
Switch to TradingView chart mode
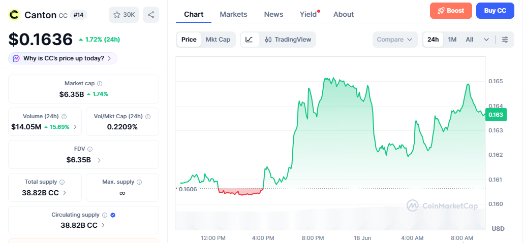click(288, 40)
